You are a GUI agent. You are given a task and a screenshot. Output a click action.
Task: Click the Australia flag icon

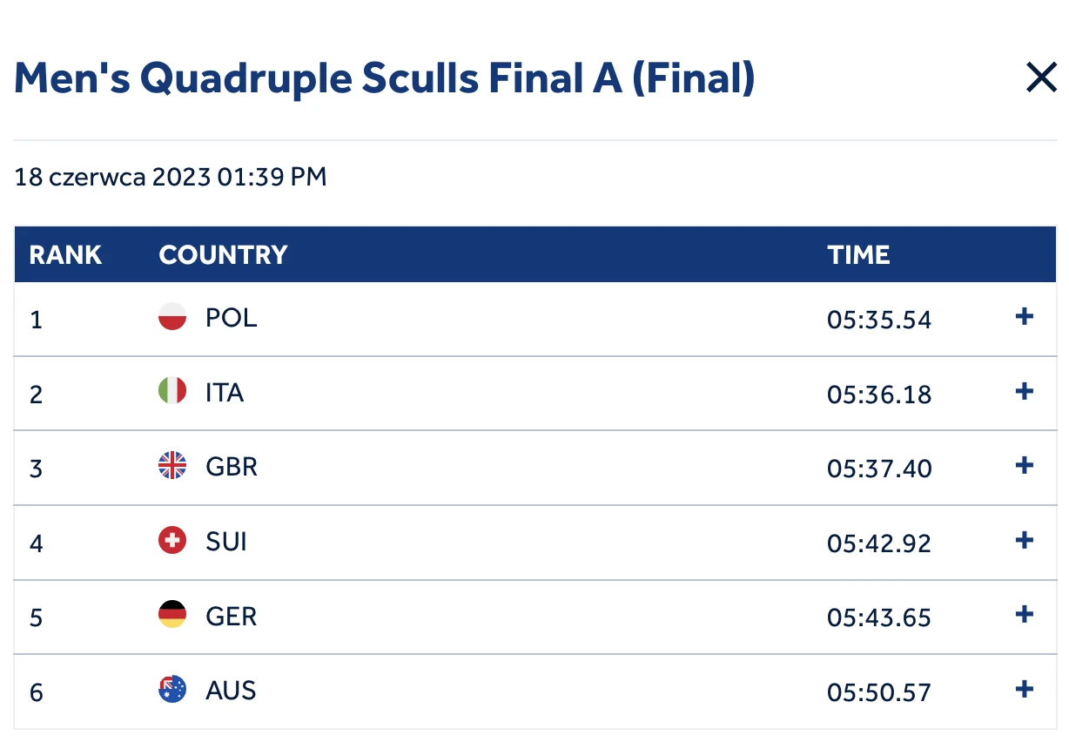click(172, 690)
